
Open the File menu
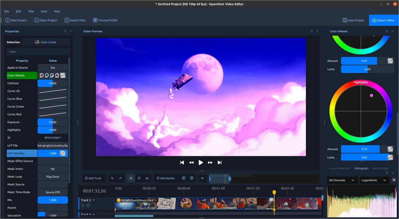click(x=7, y=11)
